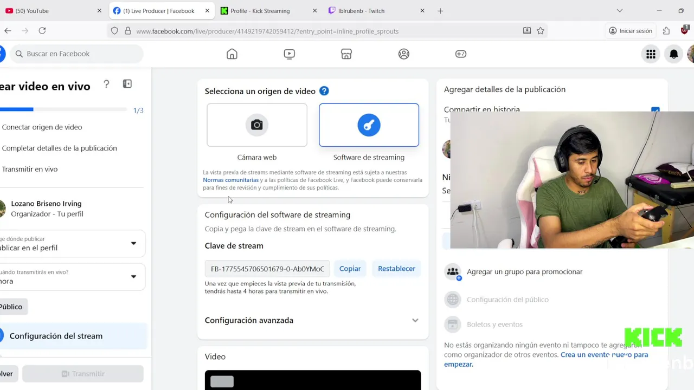Switch to the YouTube tab

(x=53, y=11)
